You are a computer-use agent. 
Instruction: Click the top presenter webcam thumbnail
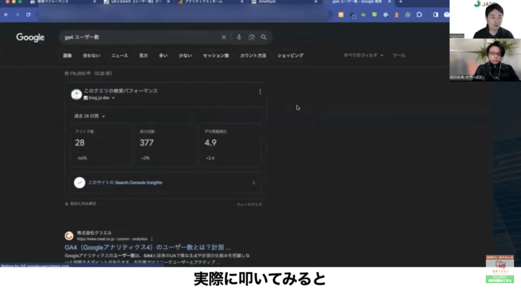[x=485, y=19]
